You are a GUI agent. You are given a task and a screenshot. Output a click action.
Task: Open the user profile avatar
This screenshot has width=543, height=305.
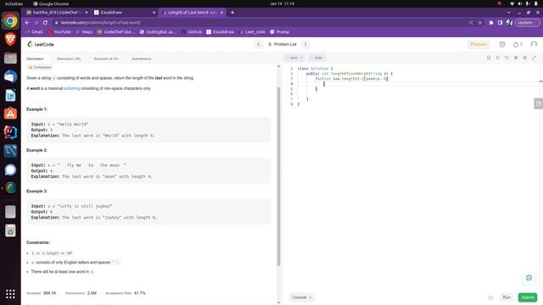pos(534,44)
